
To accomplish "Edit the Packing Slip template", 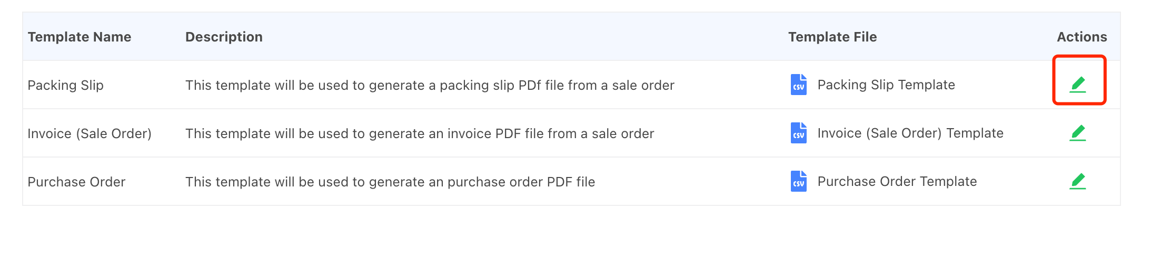I will 1078,84.
